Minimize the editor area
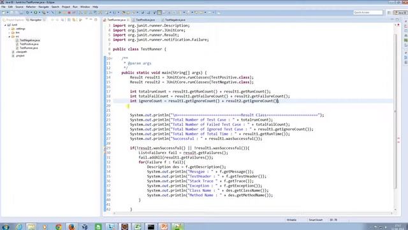408x230 pixels. click(392, 20)
